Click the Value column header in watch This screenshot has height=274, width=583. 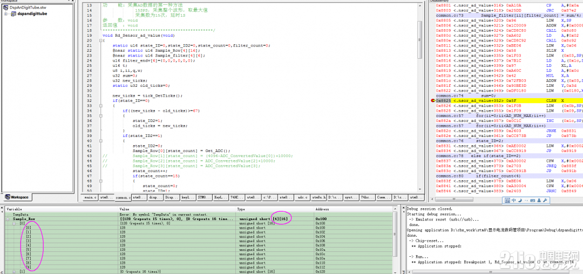pos(177,209)
